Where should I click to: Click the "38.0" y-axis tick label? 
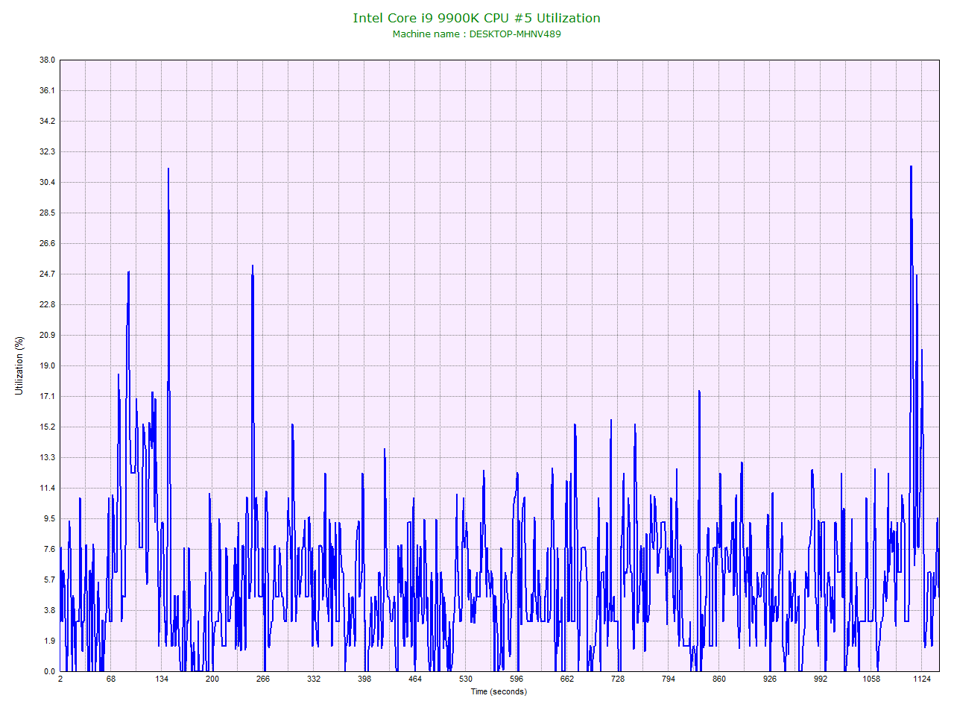click(48, 60)
